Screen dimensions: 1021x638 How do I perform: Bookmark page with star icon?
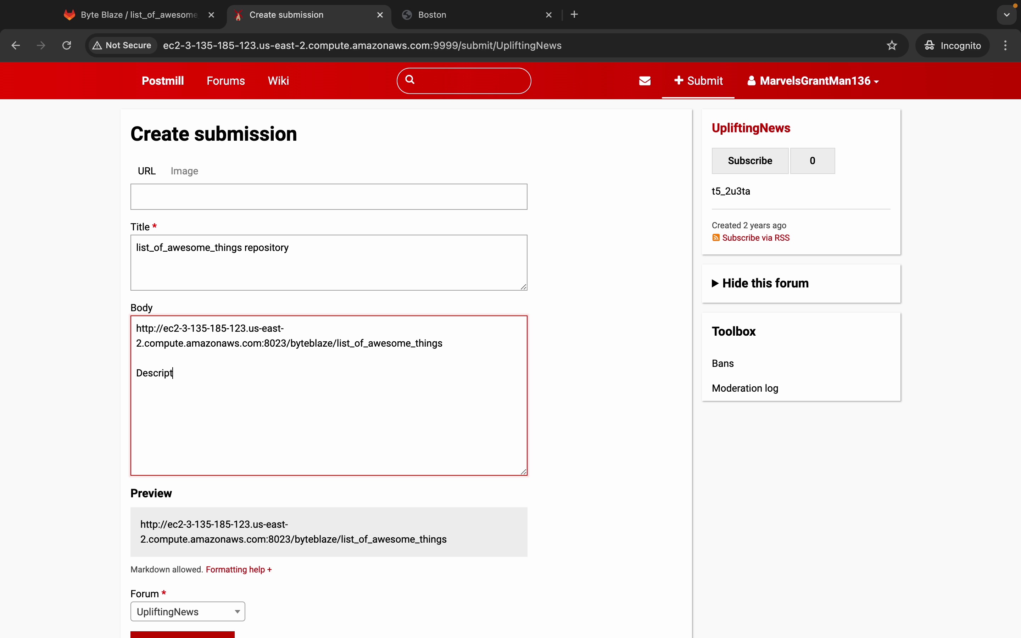[892, 46]
